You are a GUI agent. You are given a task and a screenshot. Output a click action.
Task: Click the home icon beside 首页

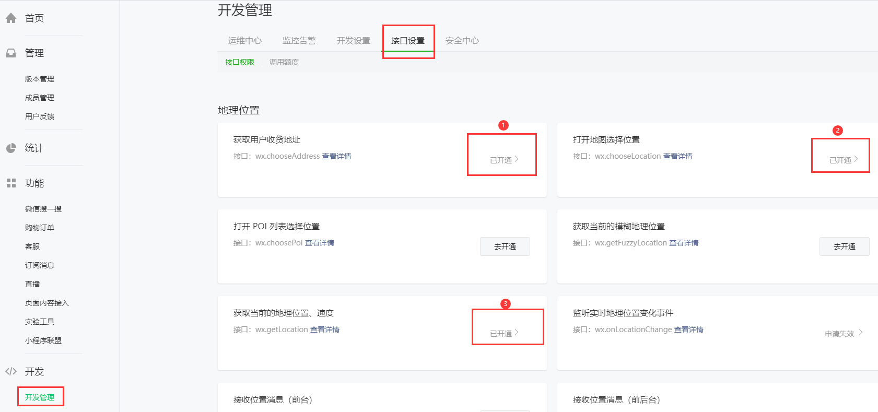[x=11, y=18]
